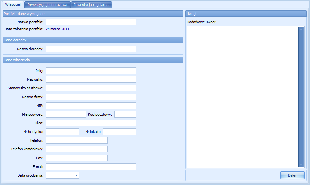Click the Miejscowość input field
The image size is (310, 185).
pos(66,114)
